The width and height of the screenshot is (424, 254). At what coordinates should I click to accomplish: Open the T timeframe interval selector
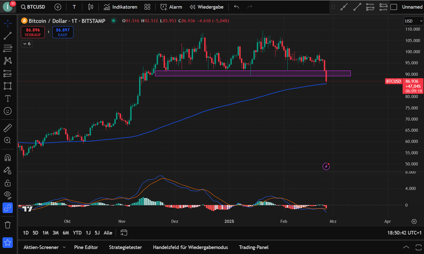[74, 7]
